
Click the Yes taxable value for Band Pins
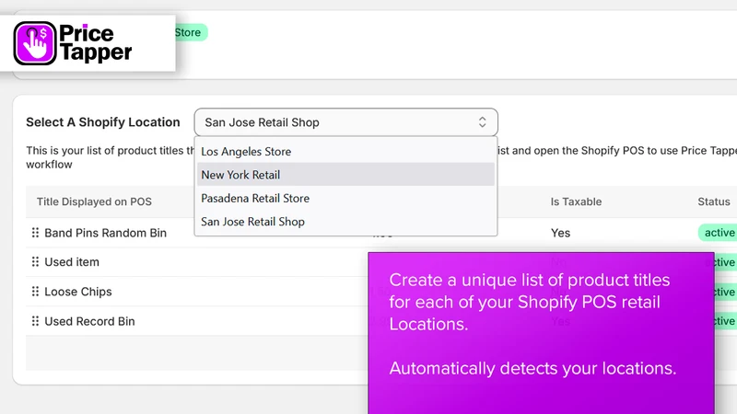(x=561, y=233)
